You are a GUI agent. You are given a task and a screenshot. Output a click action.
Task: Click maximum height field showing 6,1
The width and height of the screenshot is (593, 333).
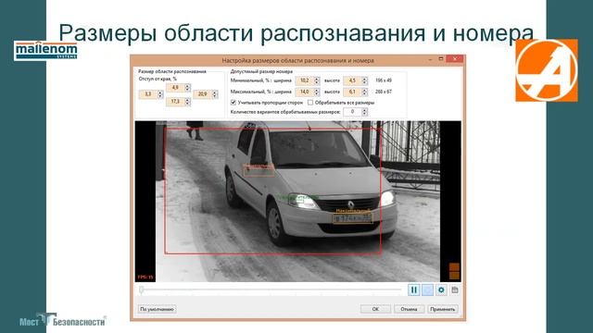352,92
